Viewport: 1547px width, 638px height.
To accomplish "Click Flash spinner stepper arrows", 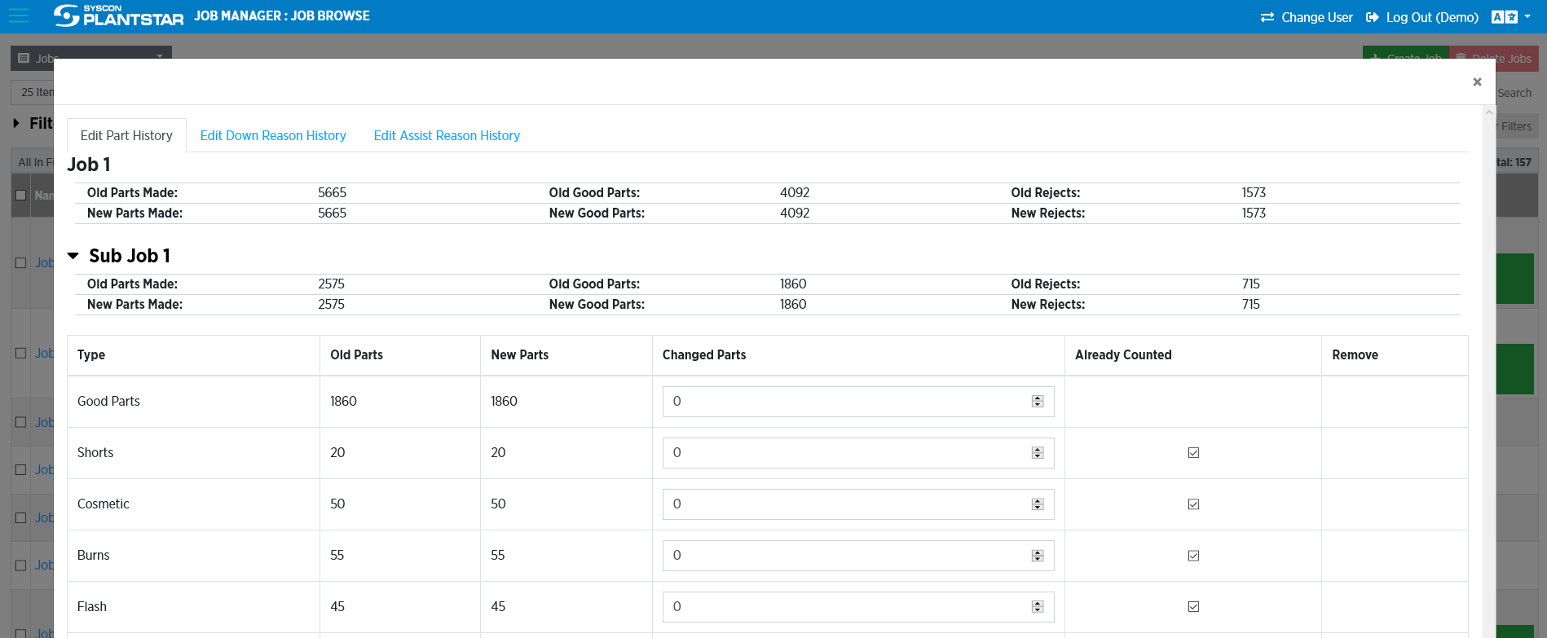I will (x=1038, y=607).
